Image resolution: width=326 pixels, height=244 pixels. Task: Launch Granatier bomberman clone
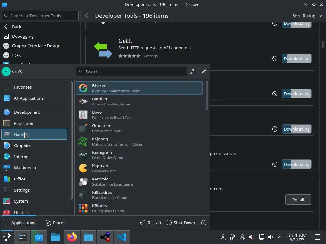pyautogui.click(x=139, y=128)
